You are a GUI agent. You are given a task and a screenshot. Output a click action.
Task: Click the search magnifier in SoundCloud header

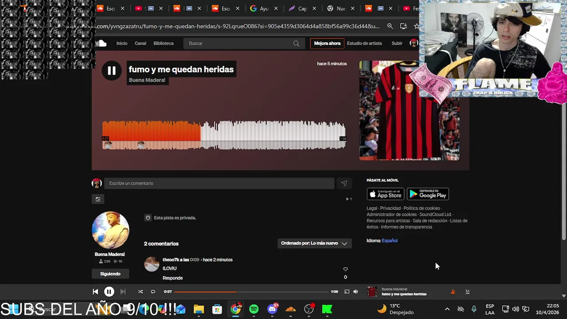click(x=296, y=43)
